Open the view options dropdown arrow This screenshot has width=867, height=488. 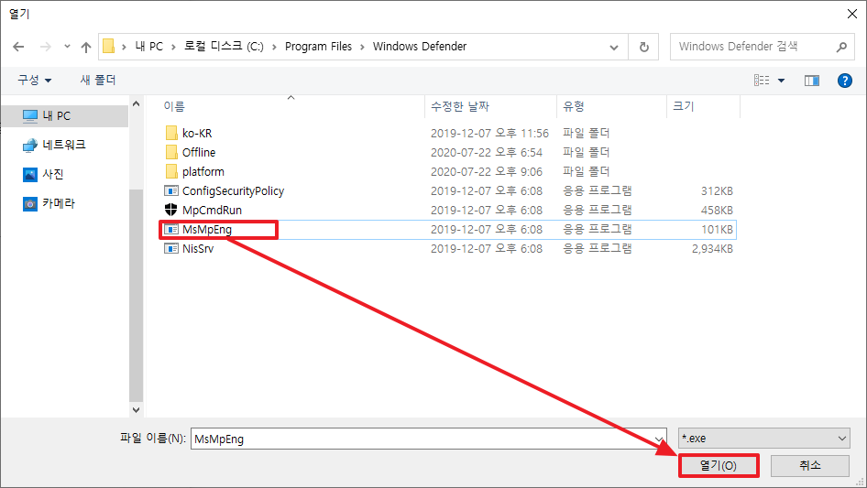click(x=781, y=81)
